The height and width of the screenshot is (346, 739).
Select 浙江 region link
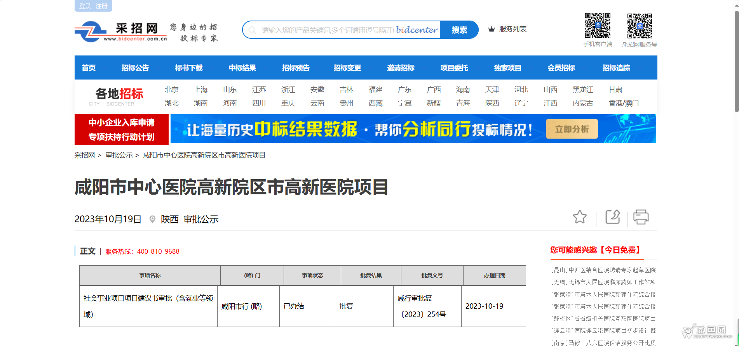(x=288, y=90)
